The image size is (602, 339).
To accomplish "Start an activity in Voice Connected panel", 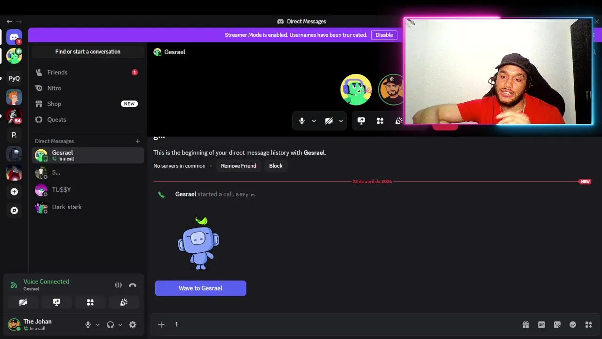I will pyautogui.click(x=90, y=302).
